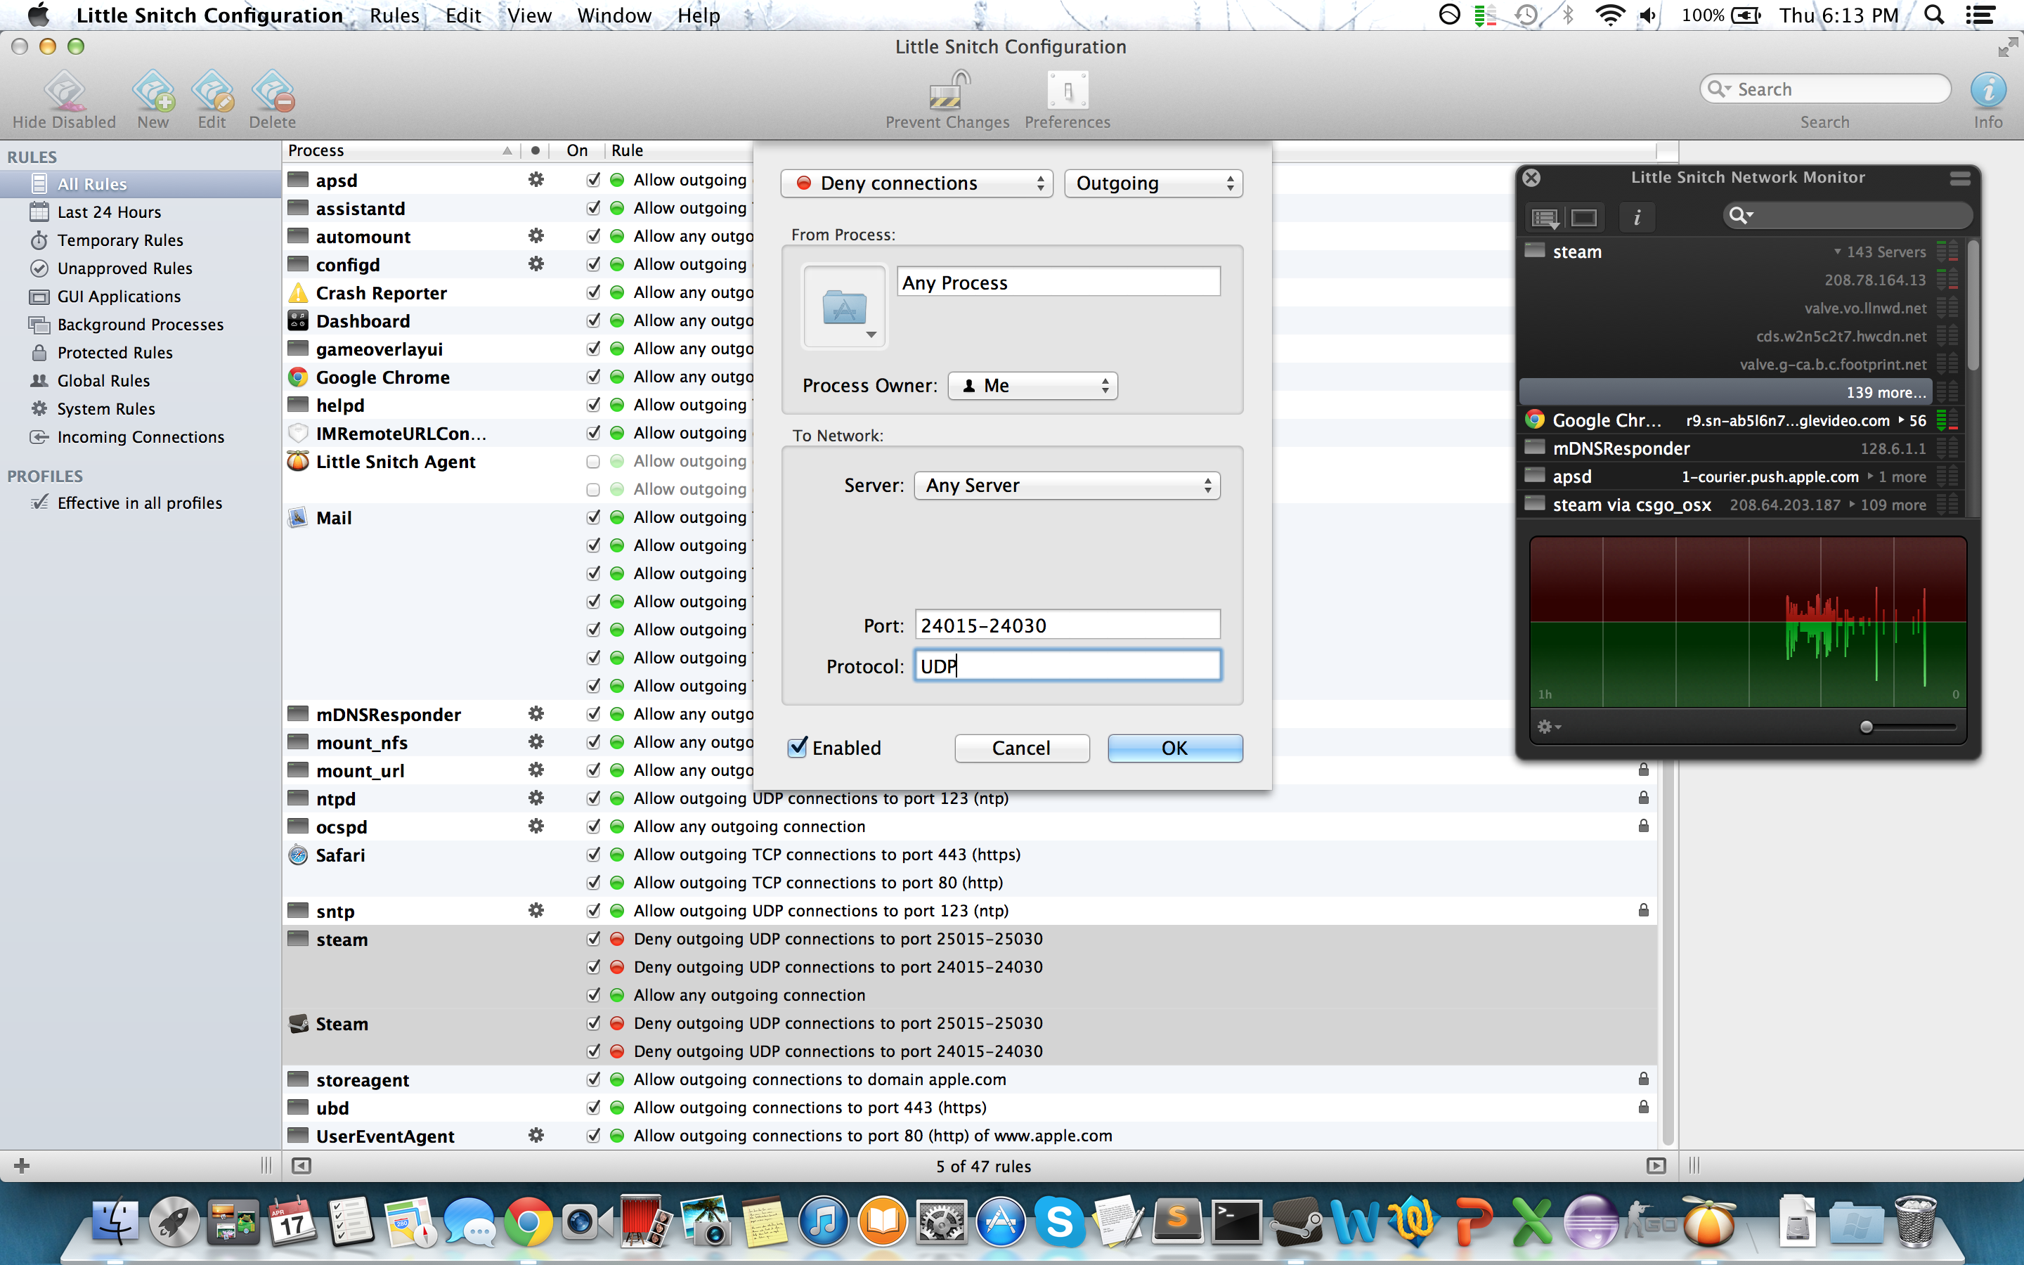Open the Rules menu in menu bar

coord(394,15)
